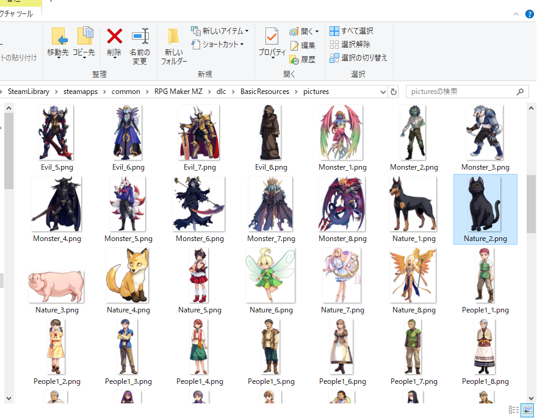Select the Evil_5.png thumbnail
This screenshot has width=537, height=418.
pos(56,132)
